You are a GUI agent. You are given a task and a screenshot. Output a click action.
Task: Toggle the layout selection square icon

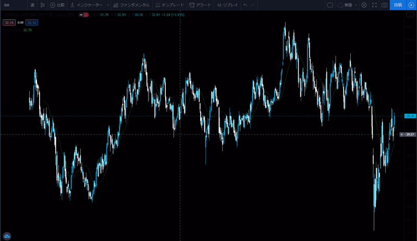[x=329, y=5]
